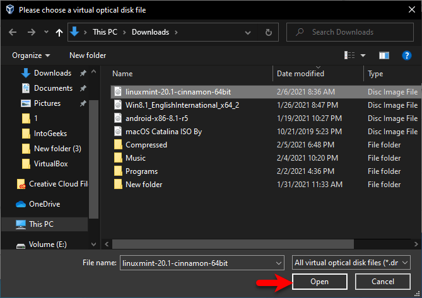Open VirtualBox folder in sidebar
Image resolution: width=422 pixels, height=298 pixels.
[50, 164]
